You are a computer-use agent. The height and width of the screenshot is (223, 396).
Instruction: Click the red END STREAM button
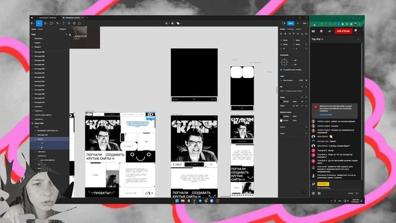pyautogui.click(x=343, y=31)
